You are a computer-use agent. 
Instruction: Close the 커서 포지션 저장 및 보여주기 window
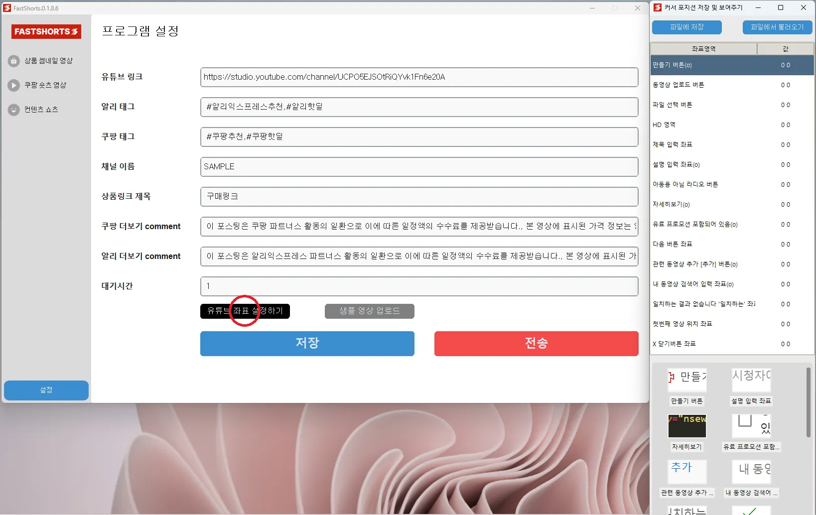click(x=804, y=7)
